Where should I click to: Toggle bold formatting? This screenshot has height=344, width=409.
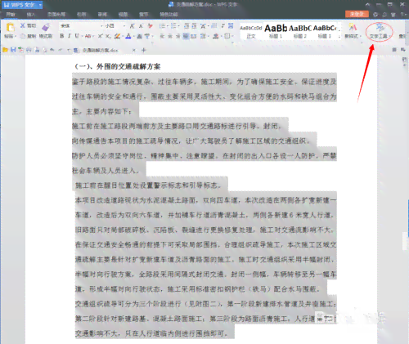click(x=62, y=36)
